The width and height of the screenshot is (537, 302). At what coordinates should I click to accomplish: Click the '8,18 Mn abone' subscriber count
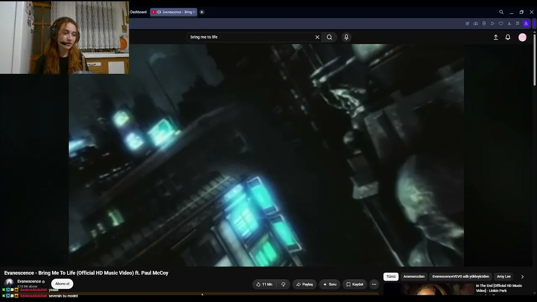(x=27, y=286)
